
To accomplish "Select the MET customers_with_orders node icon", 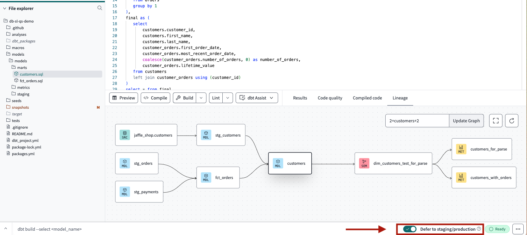I will 461,178.
